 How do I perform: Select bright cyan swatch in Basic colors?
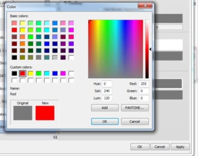tap(47, 30)
